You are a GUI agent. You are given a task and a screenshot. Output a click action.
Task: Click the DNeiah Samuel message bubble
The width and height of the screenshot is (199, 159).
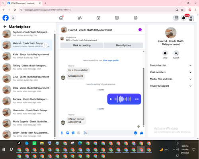pyautogui.click(x=76, y=120)
